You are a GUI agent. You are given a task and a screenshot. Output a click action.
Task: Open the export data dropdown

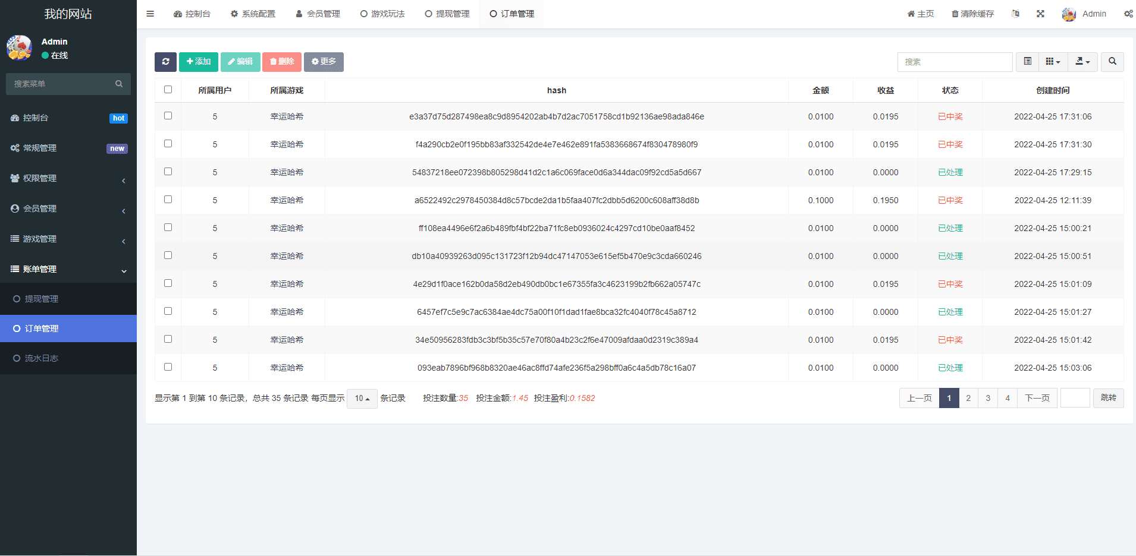point(1082,62)
